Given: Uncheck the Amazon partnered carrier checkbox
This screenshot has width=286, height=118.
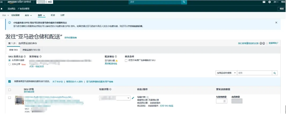Looking at the screenshot, I should click(x=10, y=81).
